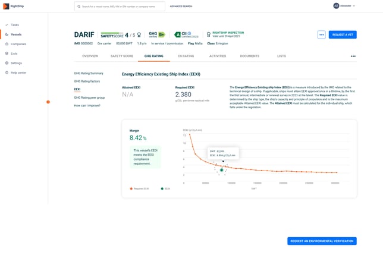Click the Settings gear icon
The image size is (383, 255).
[x=7, y=63]
